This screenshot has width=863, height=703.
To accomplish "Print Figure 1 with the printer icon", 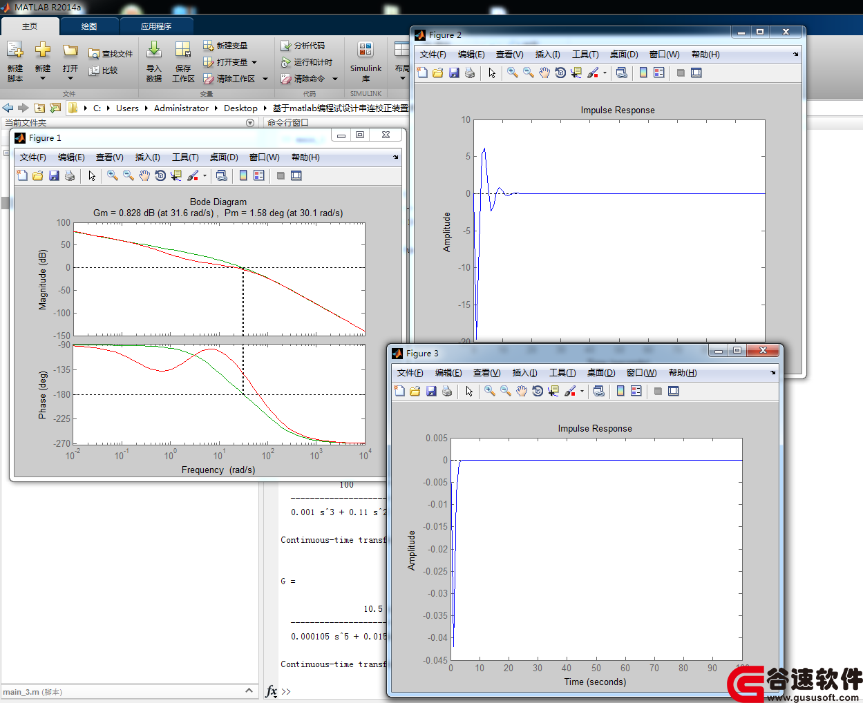I will (70, 175).
